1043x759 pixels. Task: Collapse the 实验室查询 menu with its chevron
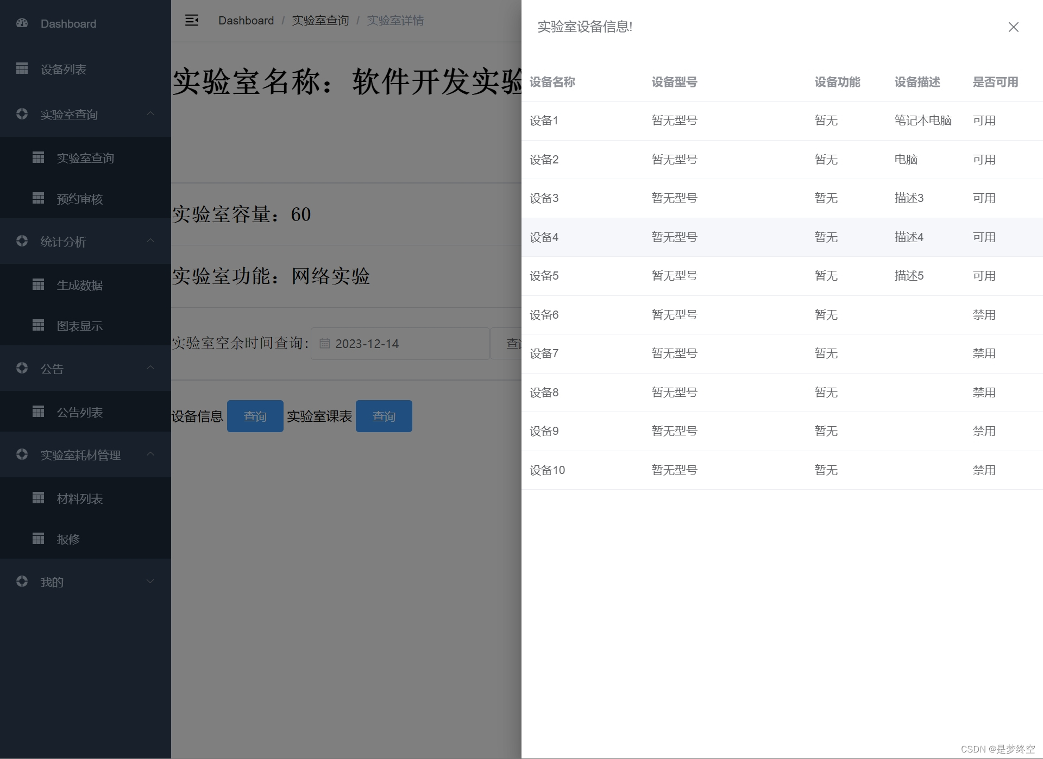pos(150,113)
